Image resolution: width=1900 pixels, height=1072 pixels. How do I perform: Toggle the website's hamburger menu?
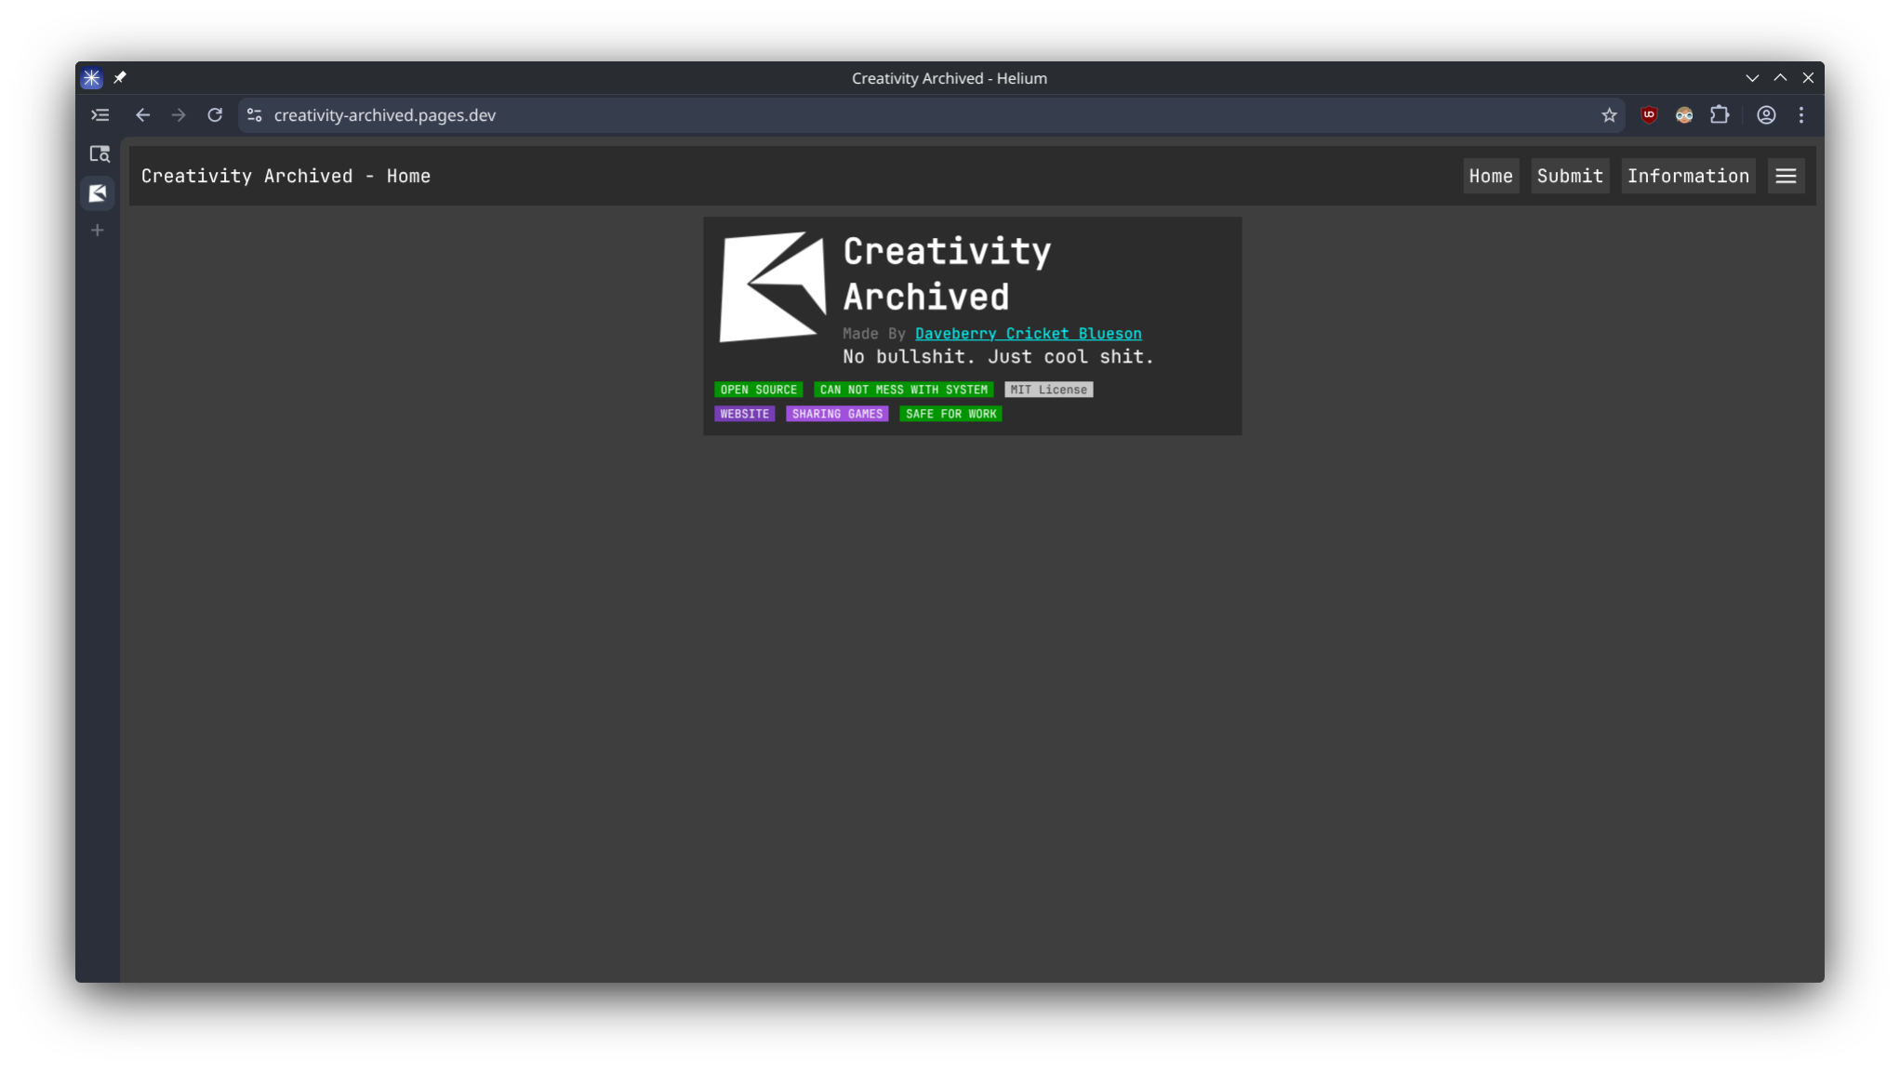(x=1786, y=176)
